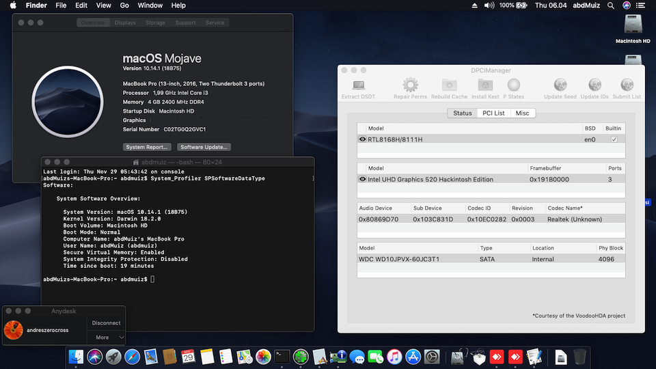Click the eye icon beside Intel UHD Graphics

click(362, 179)
